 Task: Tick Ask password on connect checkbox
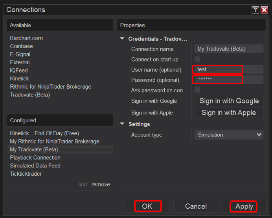coord(197,90)
